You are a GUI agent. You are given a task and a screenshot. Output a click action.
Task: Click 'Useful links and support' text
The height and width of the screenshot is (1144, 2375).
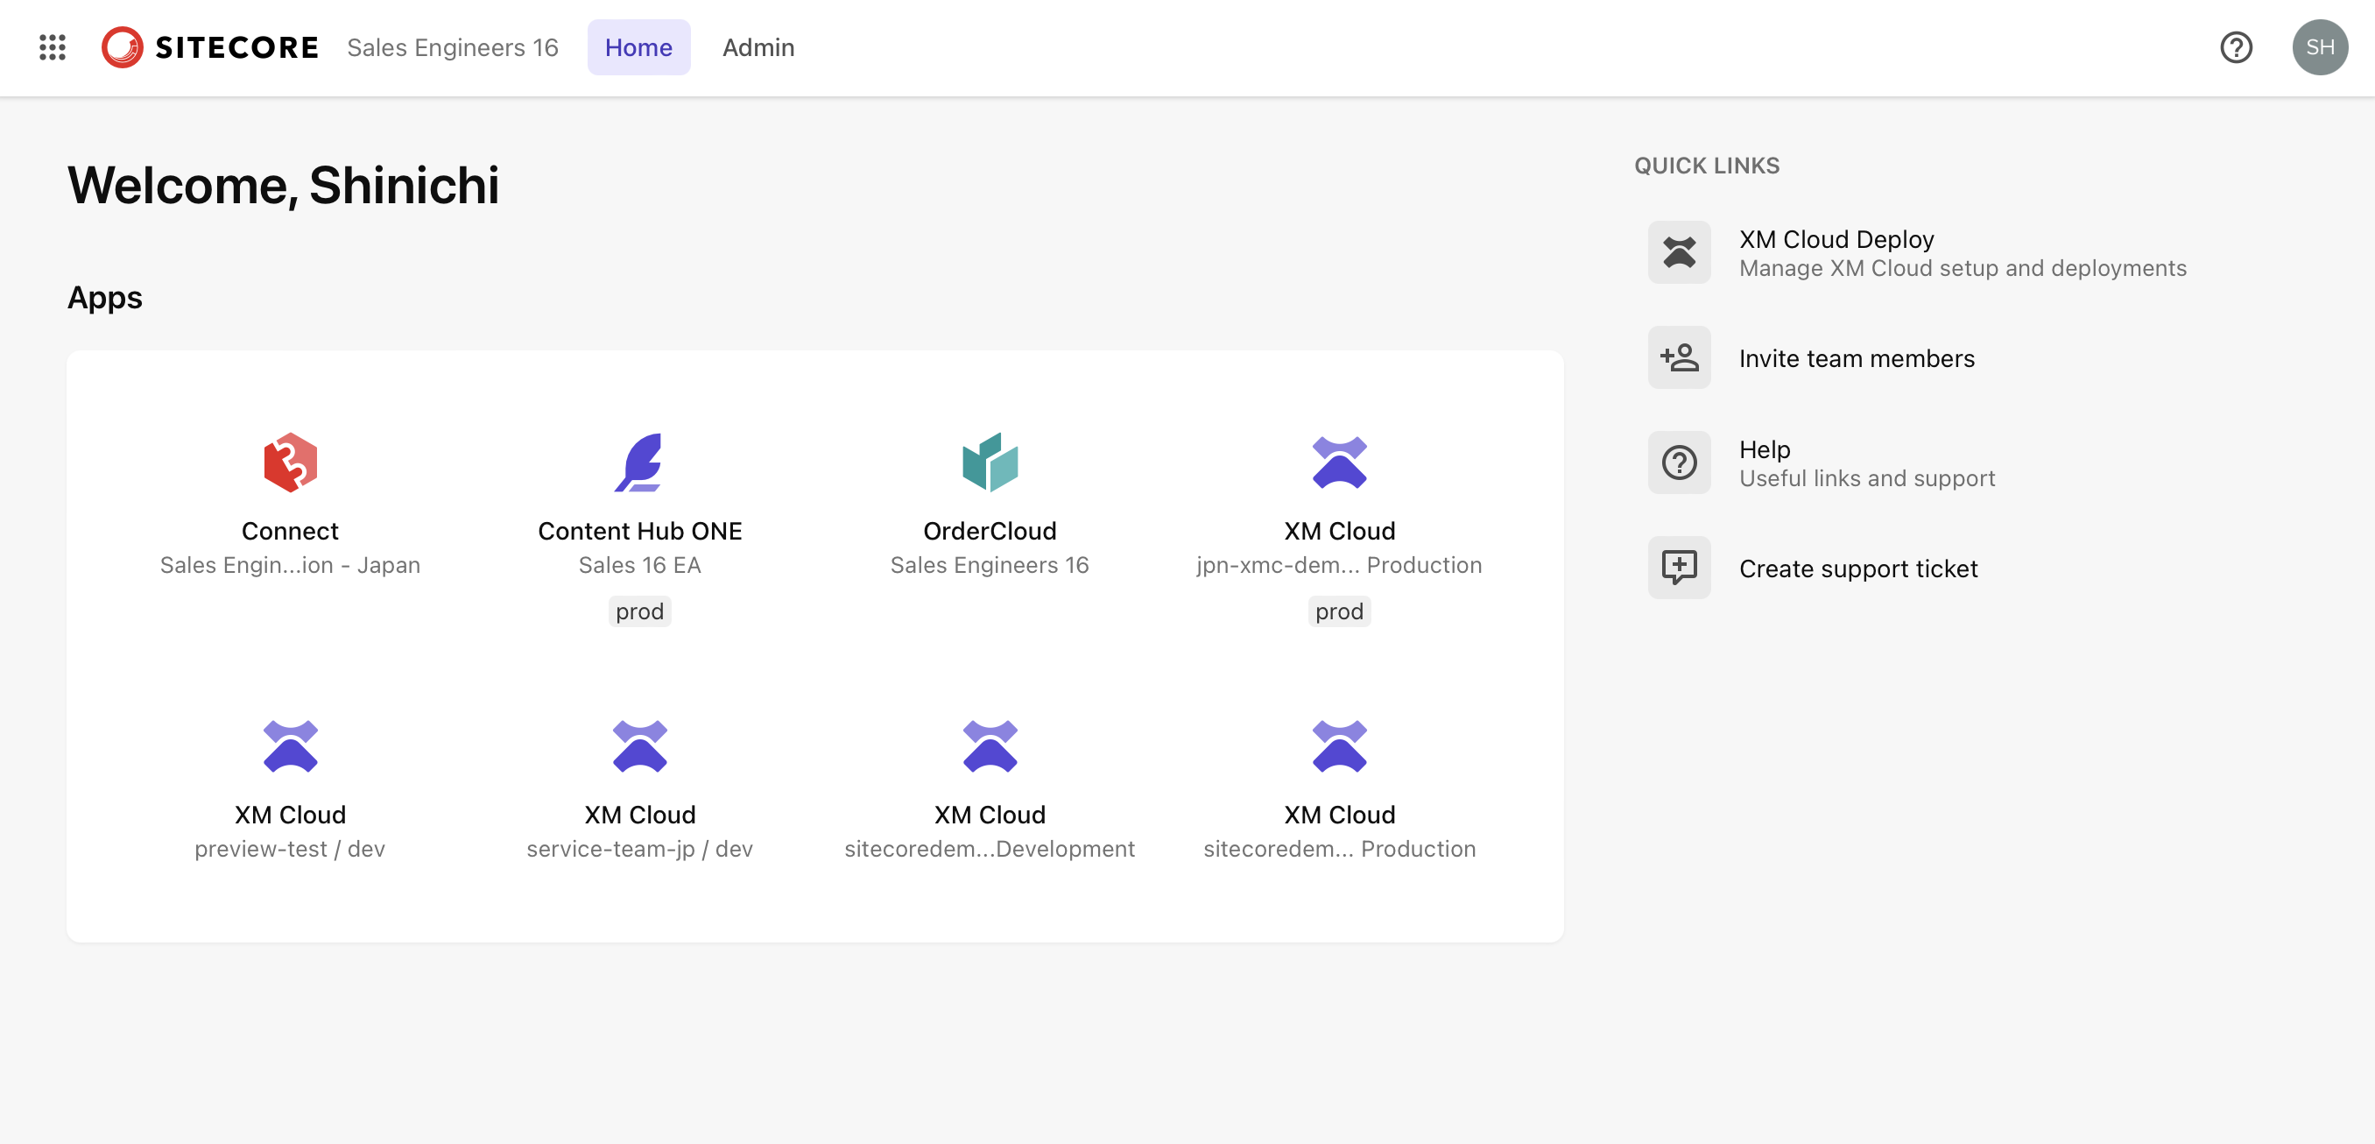pos(1866,478)
